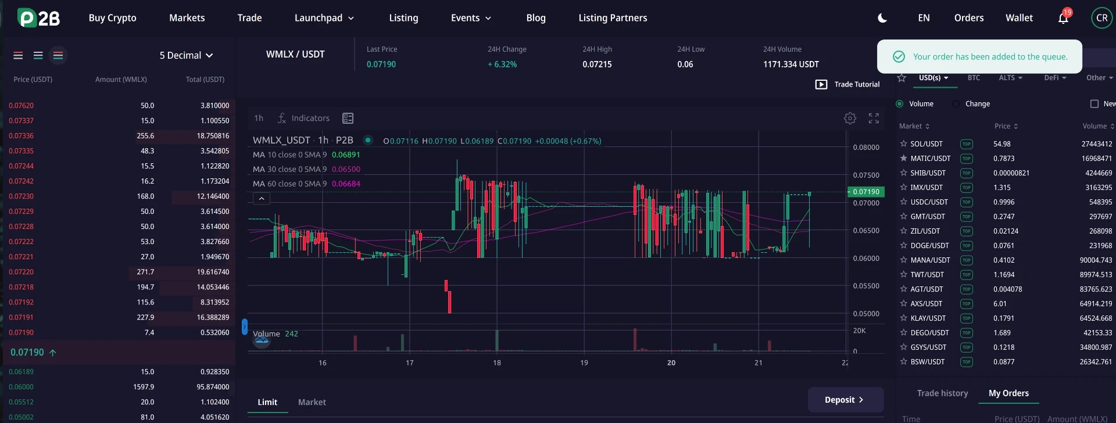The width and height of the screenshot is (1116, 423).
Task: Open the Trade Tutorial link
Action: click(847, 84)
